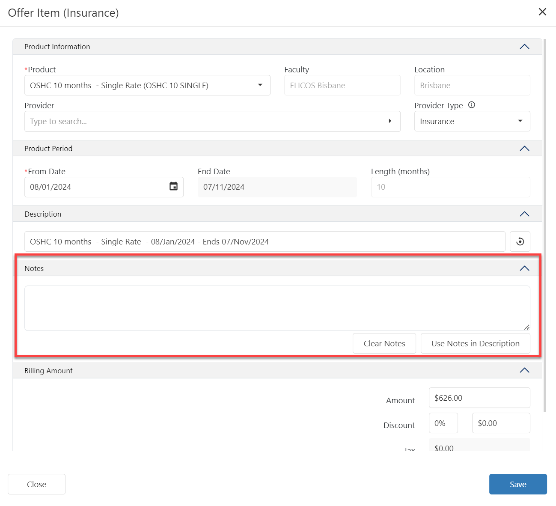Collapse the Notes section
Viewport: 556px width, 506px height.
(x=524, y=268)
